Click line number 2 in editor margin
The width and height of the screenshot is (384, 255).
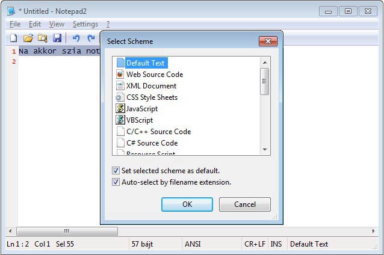click(x=14, y=61)
